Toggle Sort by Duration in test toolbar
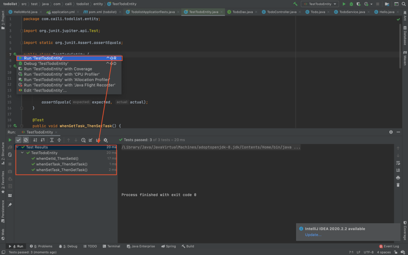Image resolution: width=408 pixels, height=255 pixels. 42,140
